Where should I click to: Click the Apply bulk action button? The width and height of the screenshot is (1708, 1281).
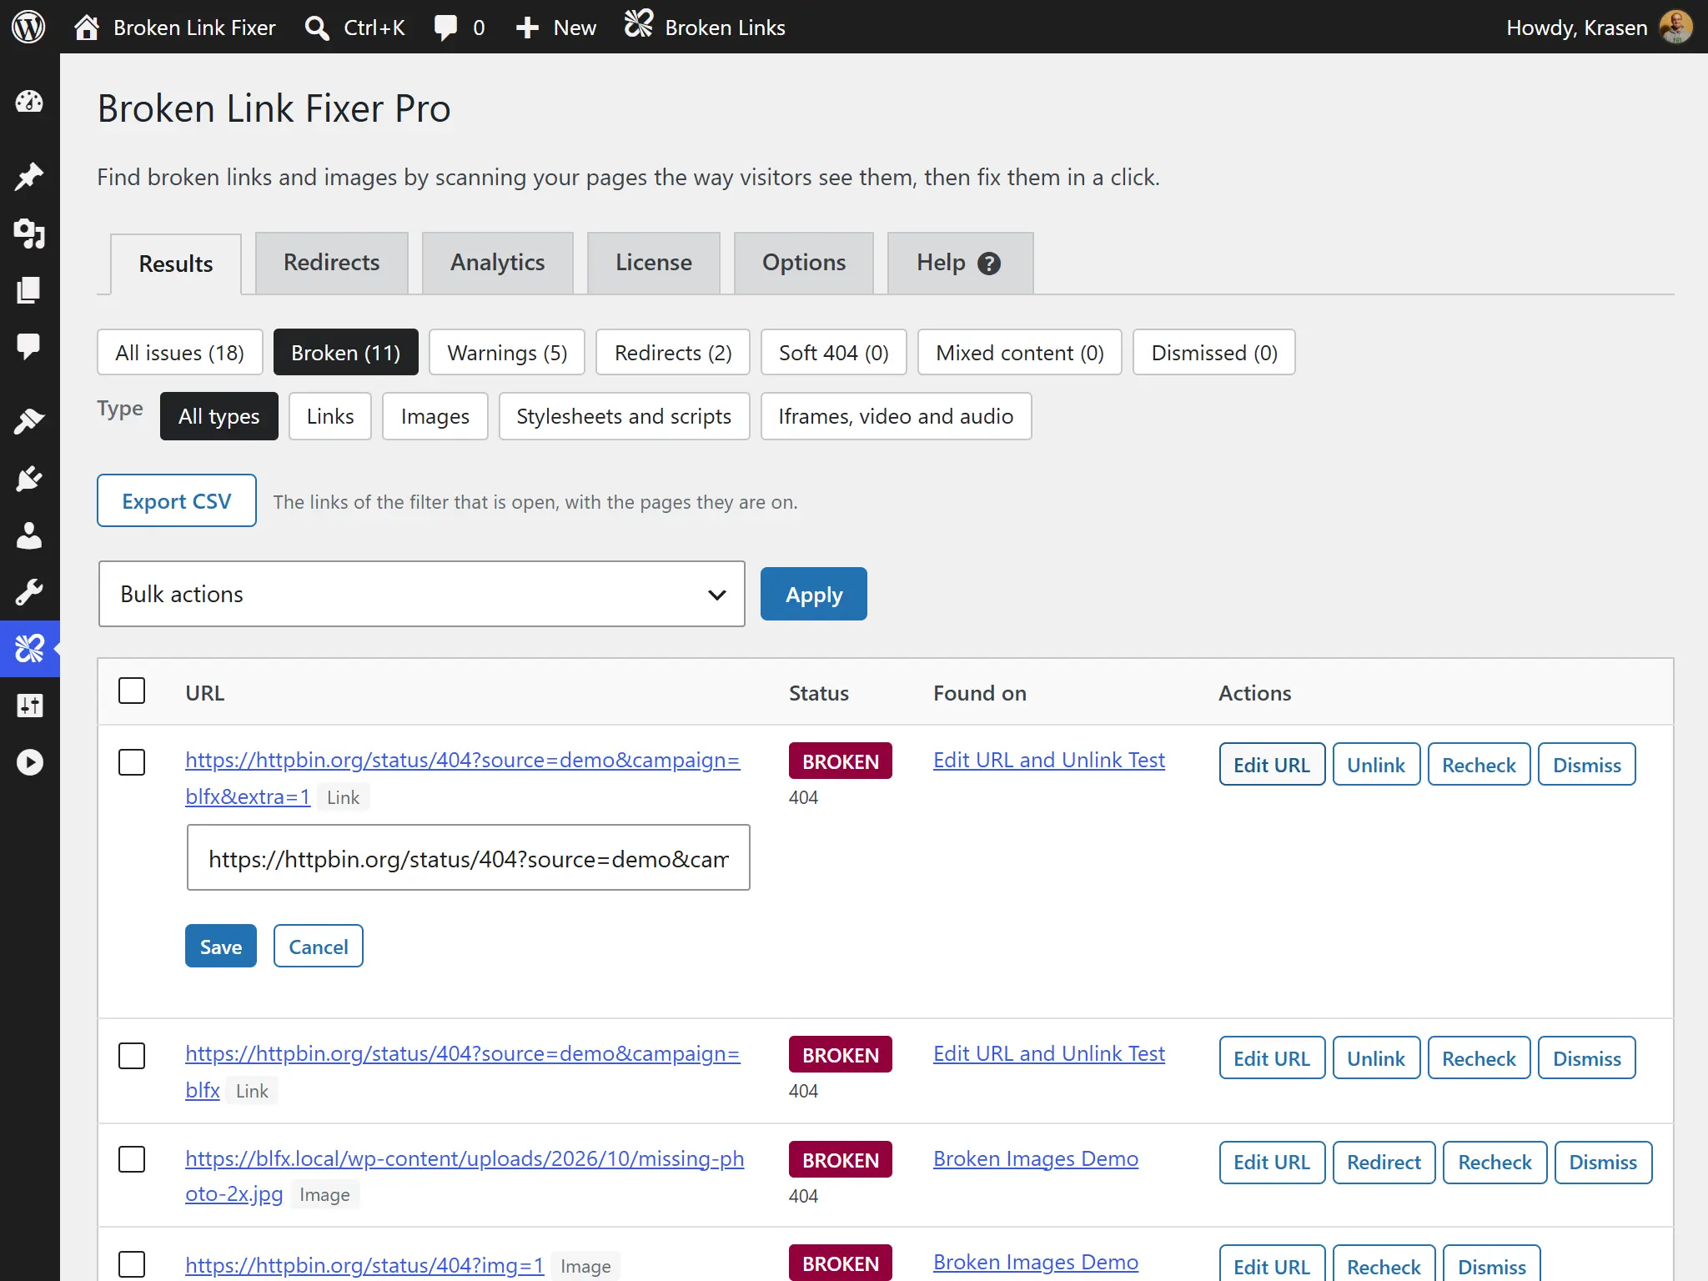[x=814, y=594]
